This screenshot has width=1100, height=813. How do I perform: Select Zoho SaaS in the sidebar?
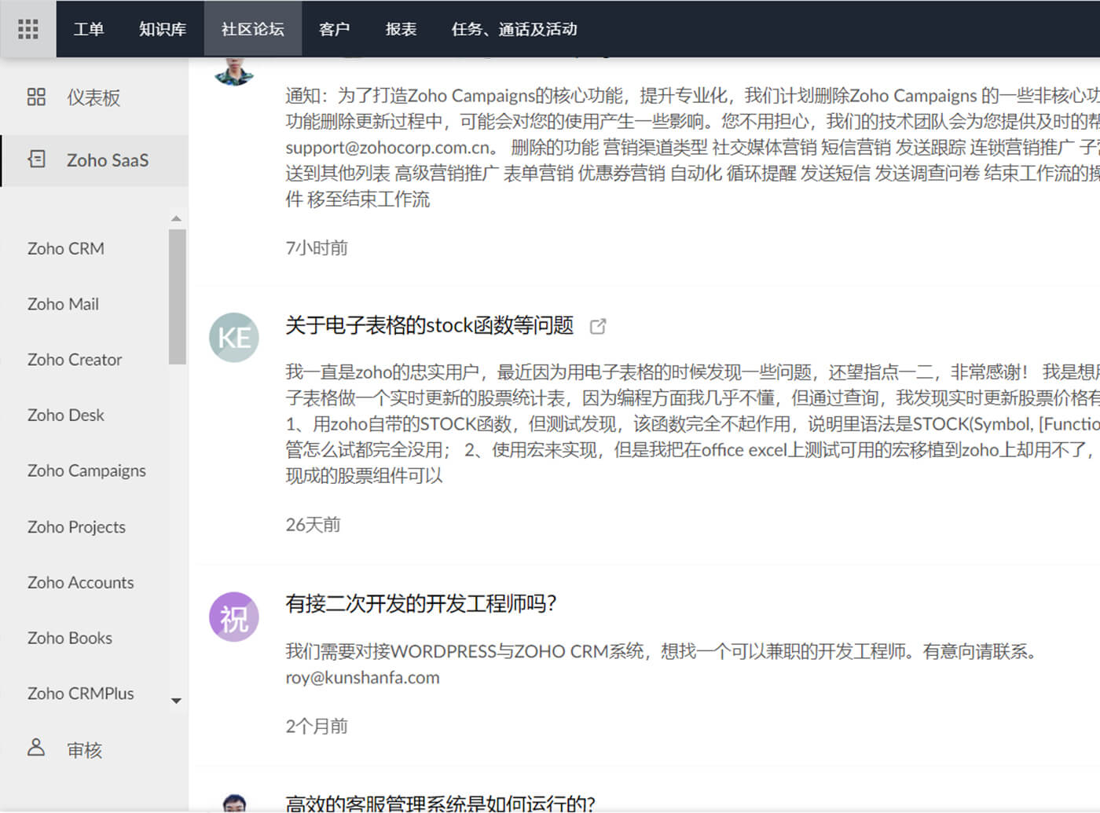click(x=94, y=160)
